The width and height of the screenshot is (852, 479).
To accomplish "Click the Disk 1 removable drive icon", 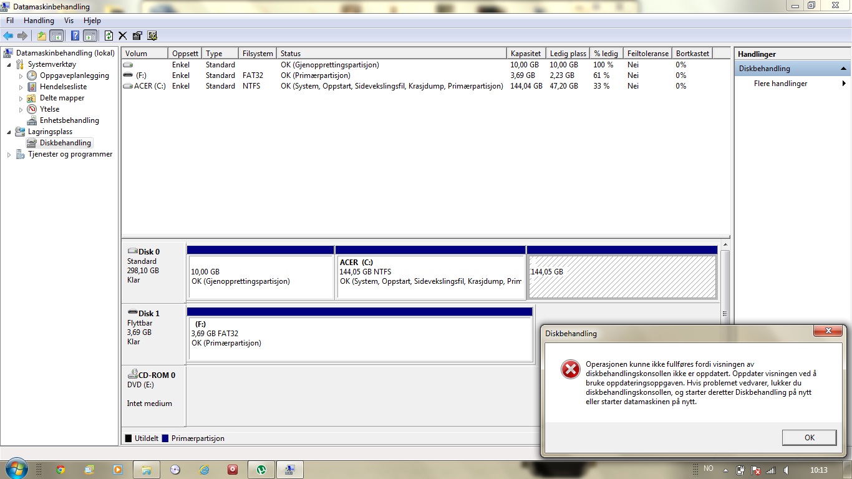I will click(132, 312).
